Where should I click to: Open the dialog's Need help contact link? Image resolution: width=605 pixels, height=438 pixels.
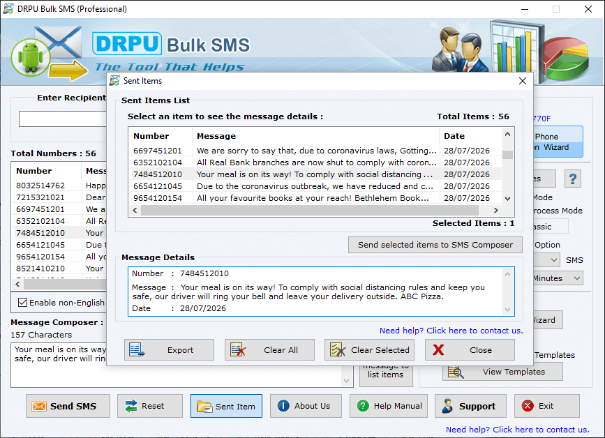point(451,331)
